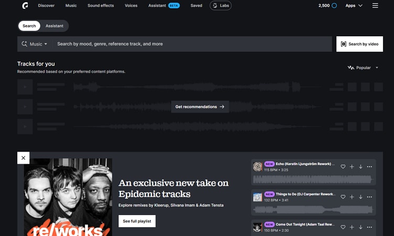The width and height of the screenshot is (394, 236).
Task: Open the Assistant BETA nav item
Action: pos(164,5)
